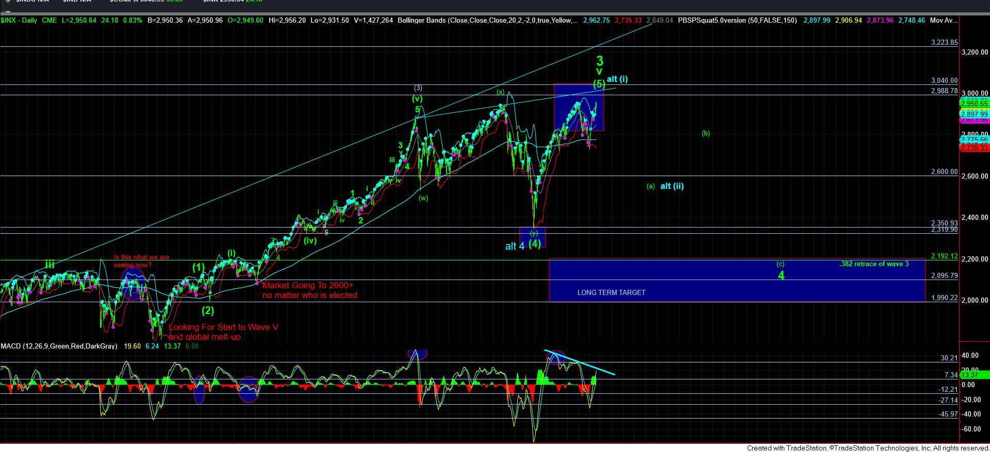The width and height of the screenshot is (990, 452).
Task: Click the 3,200.00 price axis label
Action: tap(975, 53)
